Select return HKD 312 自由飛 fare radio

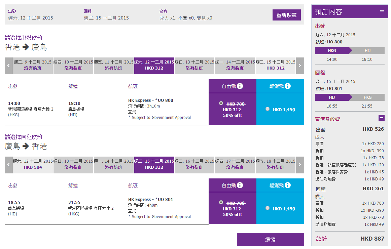coord(221,202)
